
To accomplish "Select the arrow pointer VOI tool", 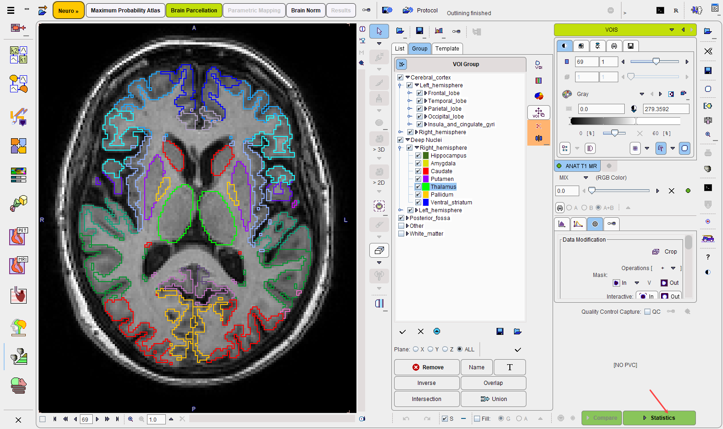I will click(379, 31).
